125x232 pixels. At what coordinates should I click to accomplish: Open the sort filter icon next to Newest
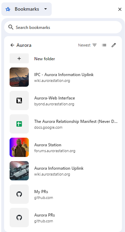tap(95, 45)
